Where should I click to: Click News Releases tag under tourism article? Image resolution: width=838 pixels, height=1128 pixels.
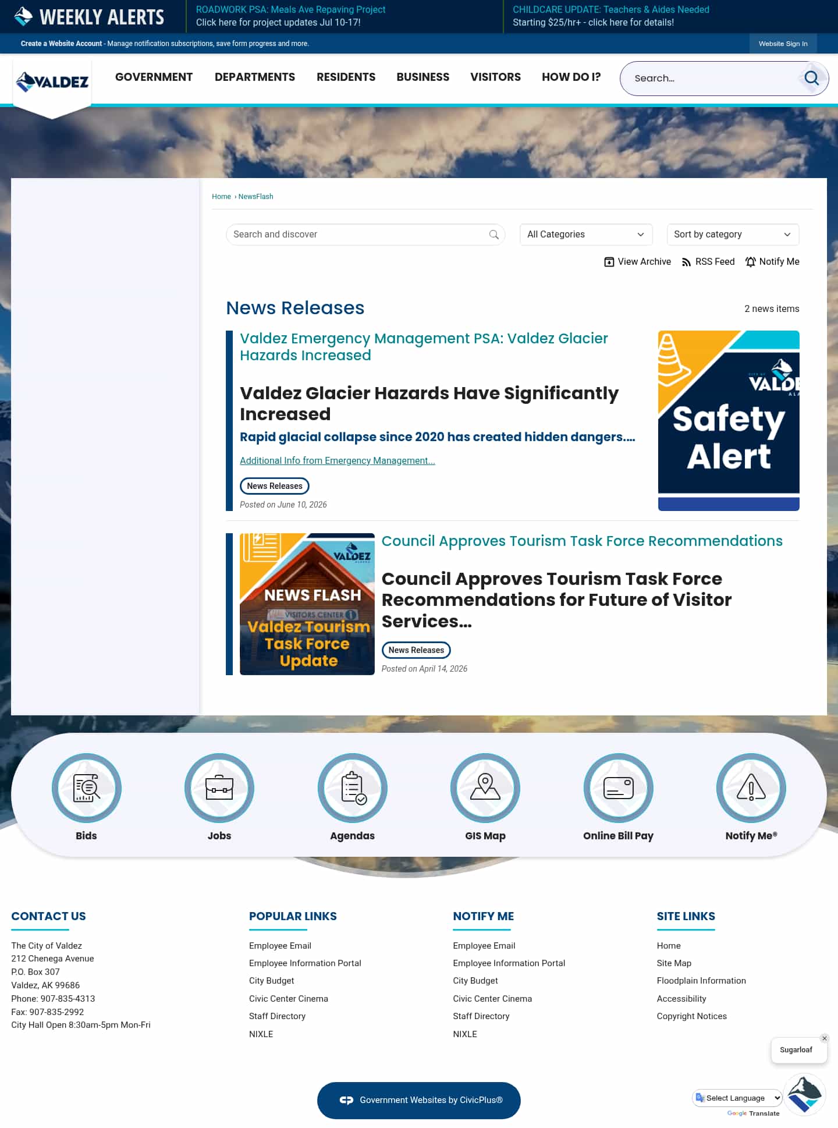[416, 650]
